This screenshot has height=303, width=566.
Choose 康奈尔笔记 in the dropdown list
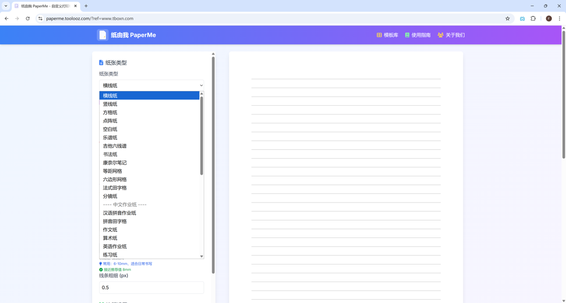tap(115, 163)
